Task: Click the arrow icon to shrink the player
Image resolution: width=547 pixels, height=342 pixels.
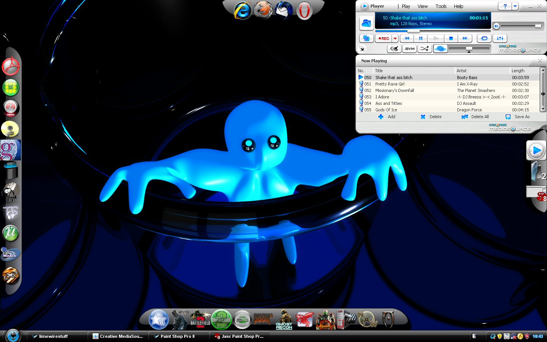Action: pyautogui.click(x=362, y=49)
